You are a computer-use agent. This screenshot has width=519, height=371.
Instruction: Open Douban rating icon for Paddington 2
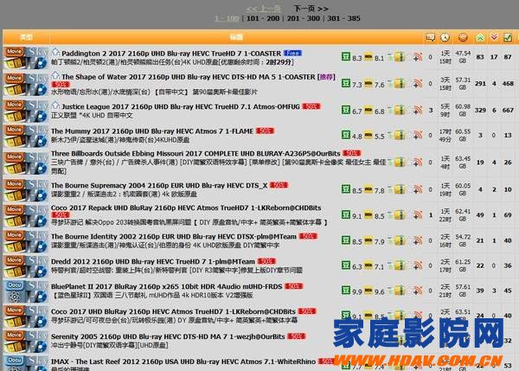(x=346, y=56)
